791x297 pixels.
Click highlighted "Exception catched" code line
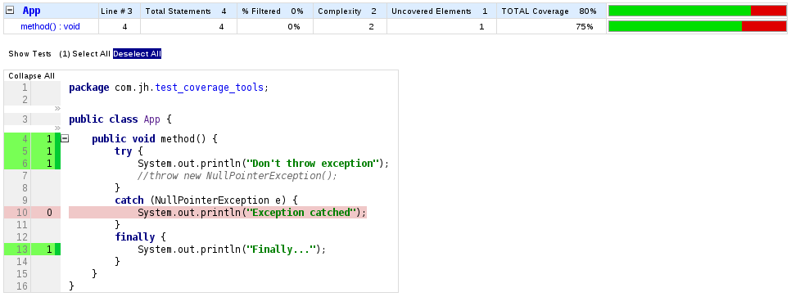[x=218, y=212]
